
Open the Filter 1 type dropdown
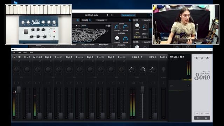pos(147,20)
